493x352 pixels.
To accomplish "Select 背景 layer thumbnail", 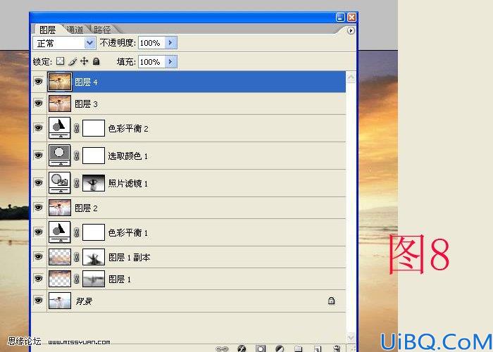I will 60,301.
